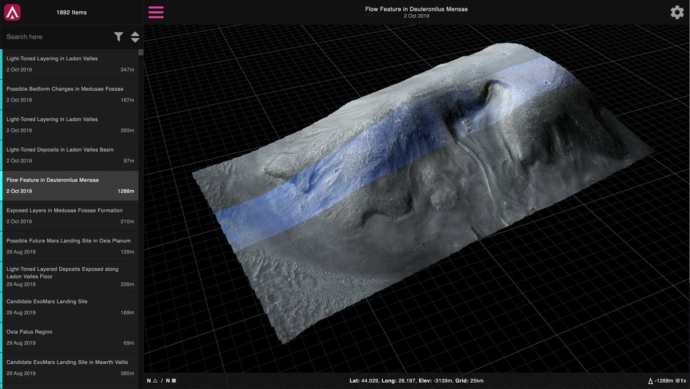
Task: Open Light-Toned Deposits in Ladon Valles Basin
Action: pos(70,155)
